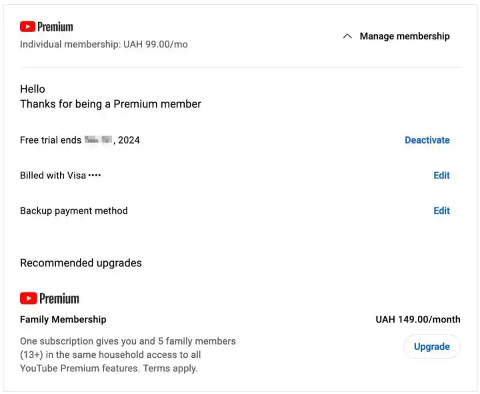
Task: Click the Premium wordmark at the top
Action: (55, 27)
